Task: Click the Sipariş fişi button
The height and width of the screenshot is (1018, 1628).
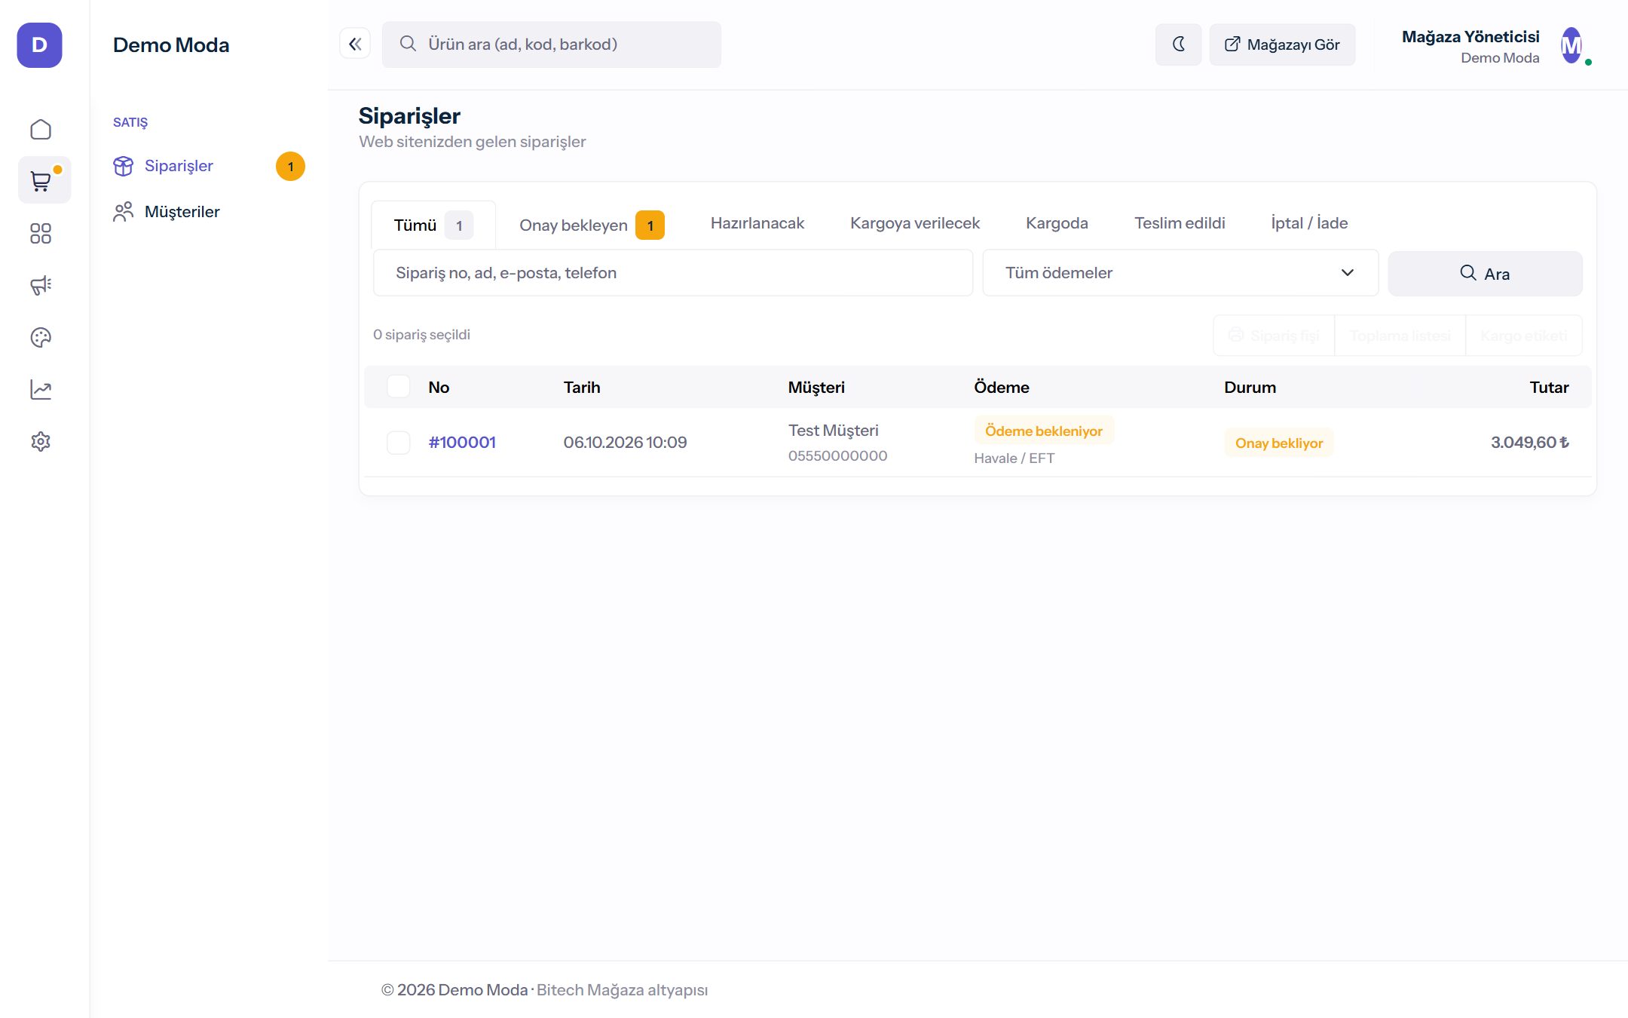Action: (1274, 336)
